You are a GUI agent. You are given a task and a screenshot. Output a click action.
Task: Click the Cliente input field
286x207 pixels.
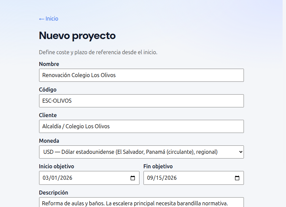(141, 126)
